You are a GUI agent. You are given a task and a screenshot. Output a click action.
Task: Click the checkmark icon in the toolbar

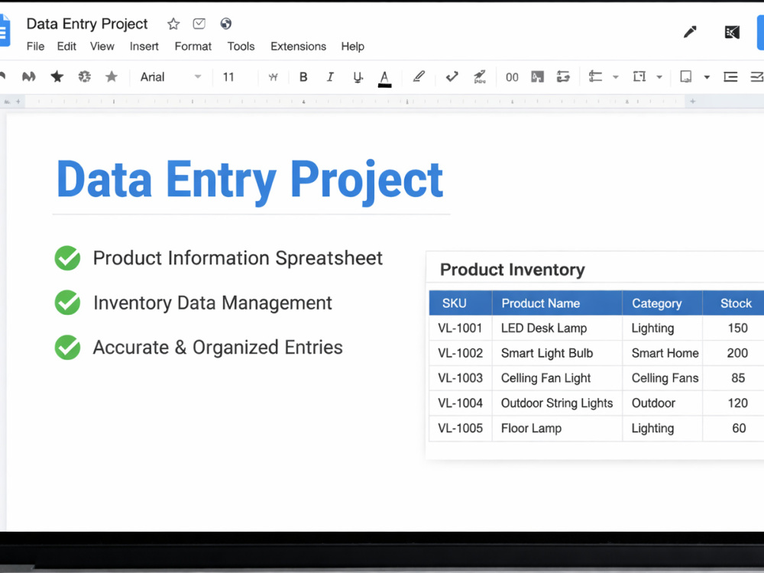[x=452, y=76]
